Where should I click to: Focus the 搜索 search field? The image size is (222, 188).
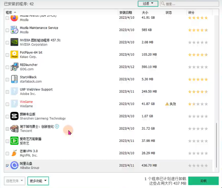(189, 4)
